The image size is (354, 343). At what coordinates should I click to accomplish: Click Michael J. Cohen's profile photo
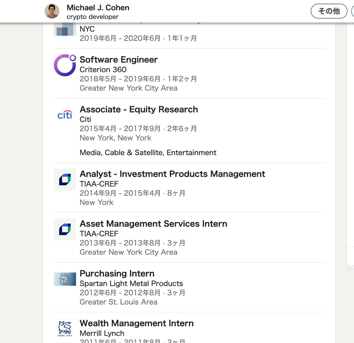52,11
